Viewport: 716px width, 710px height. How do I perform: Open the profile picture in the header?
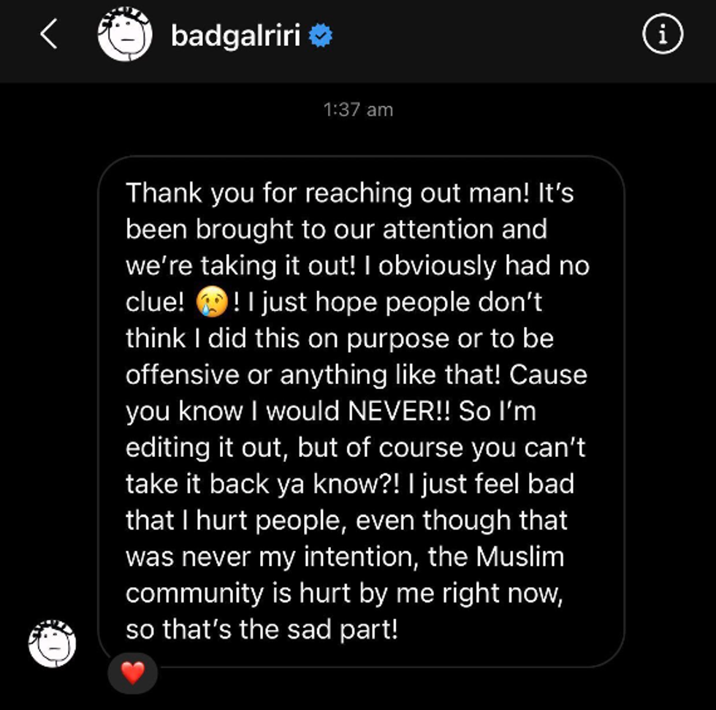tap(125, 34)
